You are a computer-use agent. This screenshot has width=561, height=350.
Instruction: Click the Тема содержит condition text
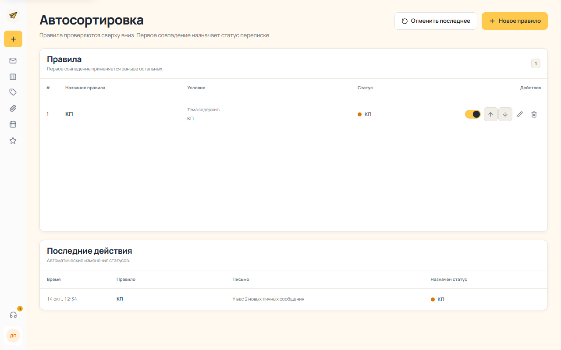pos(203,110)
